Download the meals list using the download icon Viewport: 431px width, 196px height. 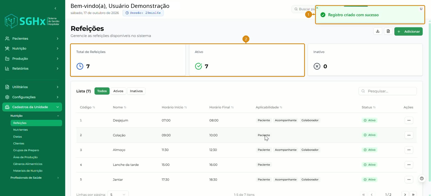click(x=378, y=31)
